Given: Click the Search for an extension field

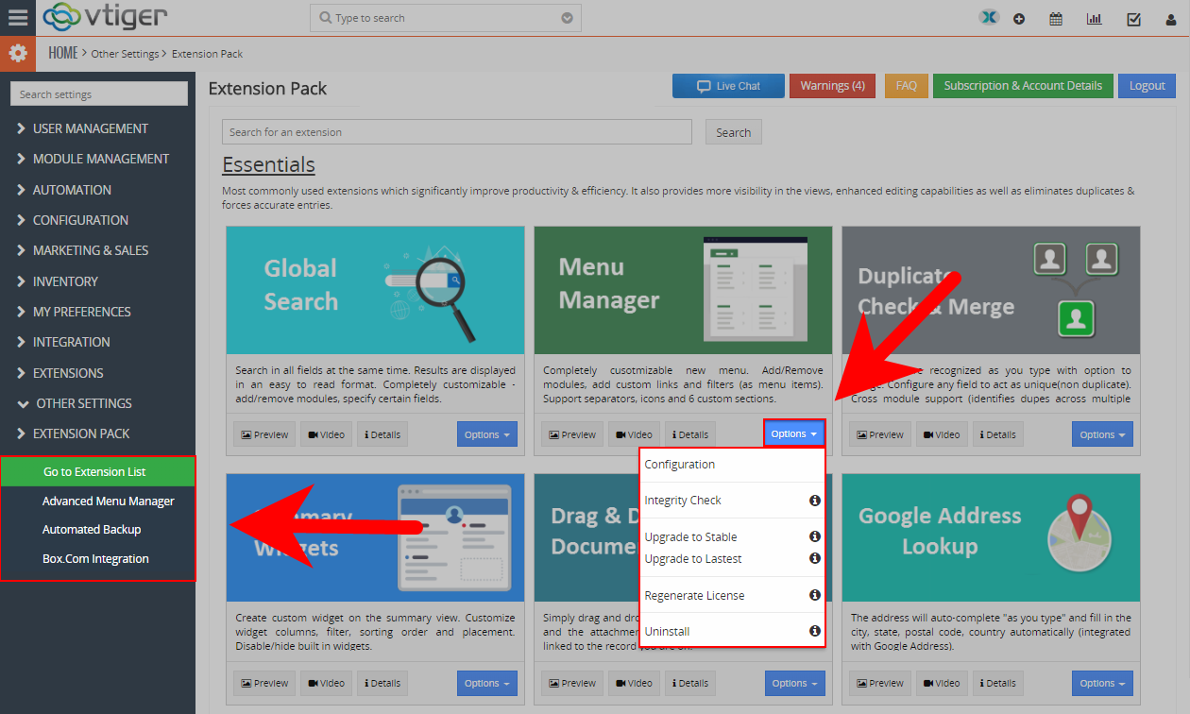Looking at the screenshot, I should pos(457,132).
